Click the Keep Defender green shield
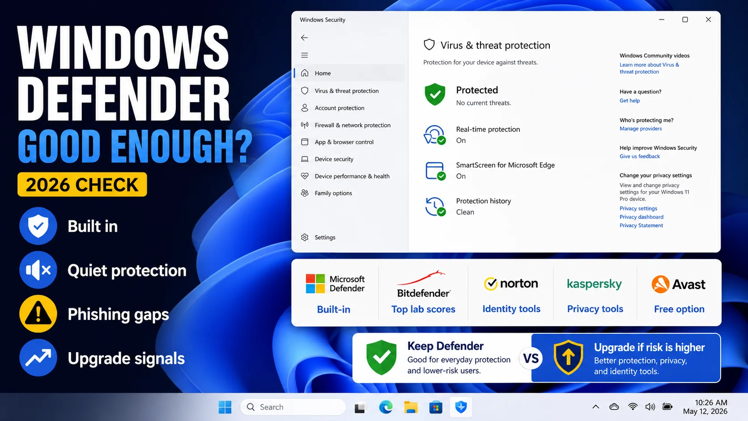The image size is (748, 421). [382, 357]
